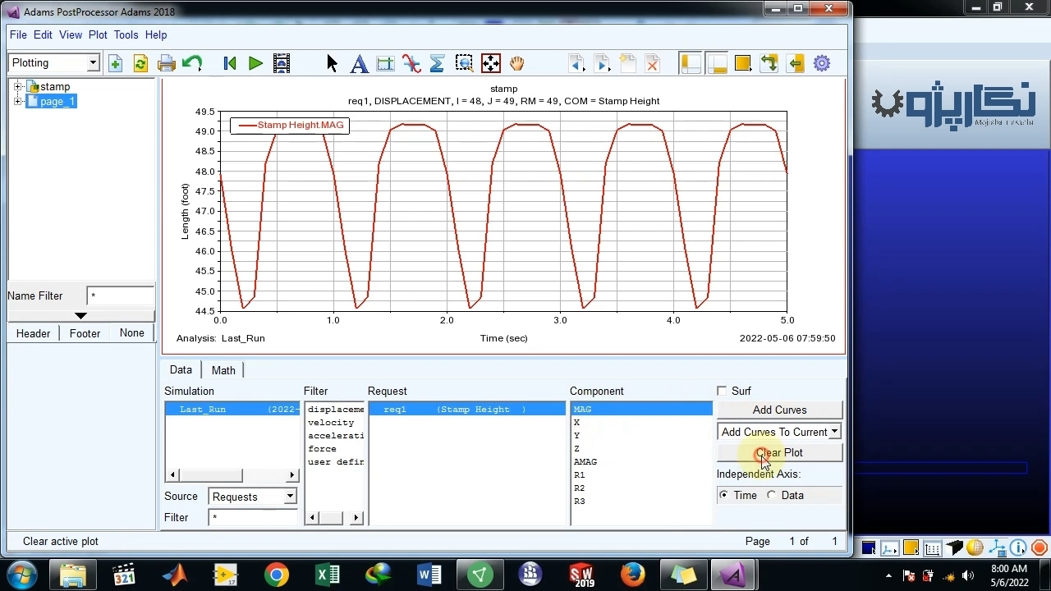Select the Data independent axis radio button

click(772, 495)
